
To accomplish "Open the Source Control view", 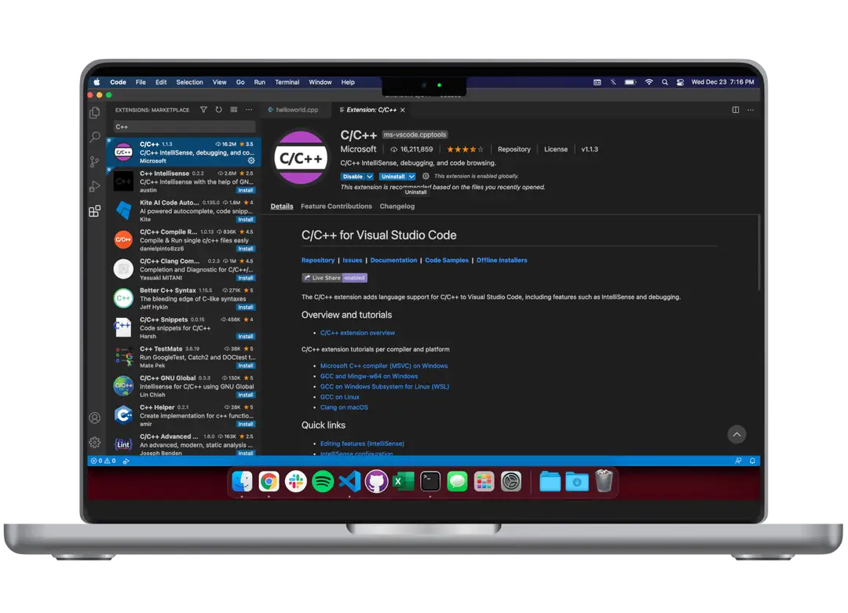I will [x=94, y=162].
